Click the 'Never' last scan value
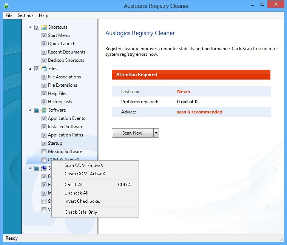Image resolution: width=287 pixels, height=245 pixels. pyautogui.click(x=184, y=92)
